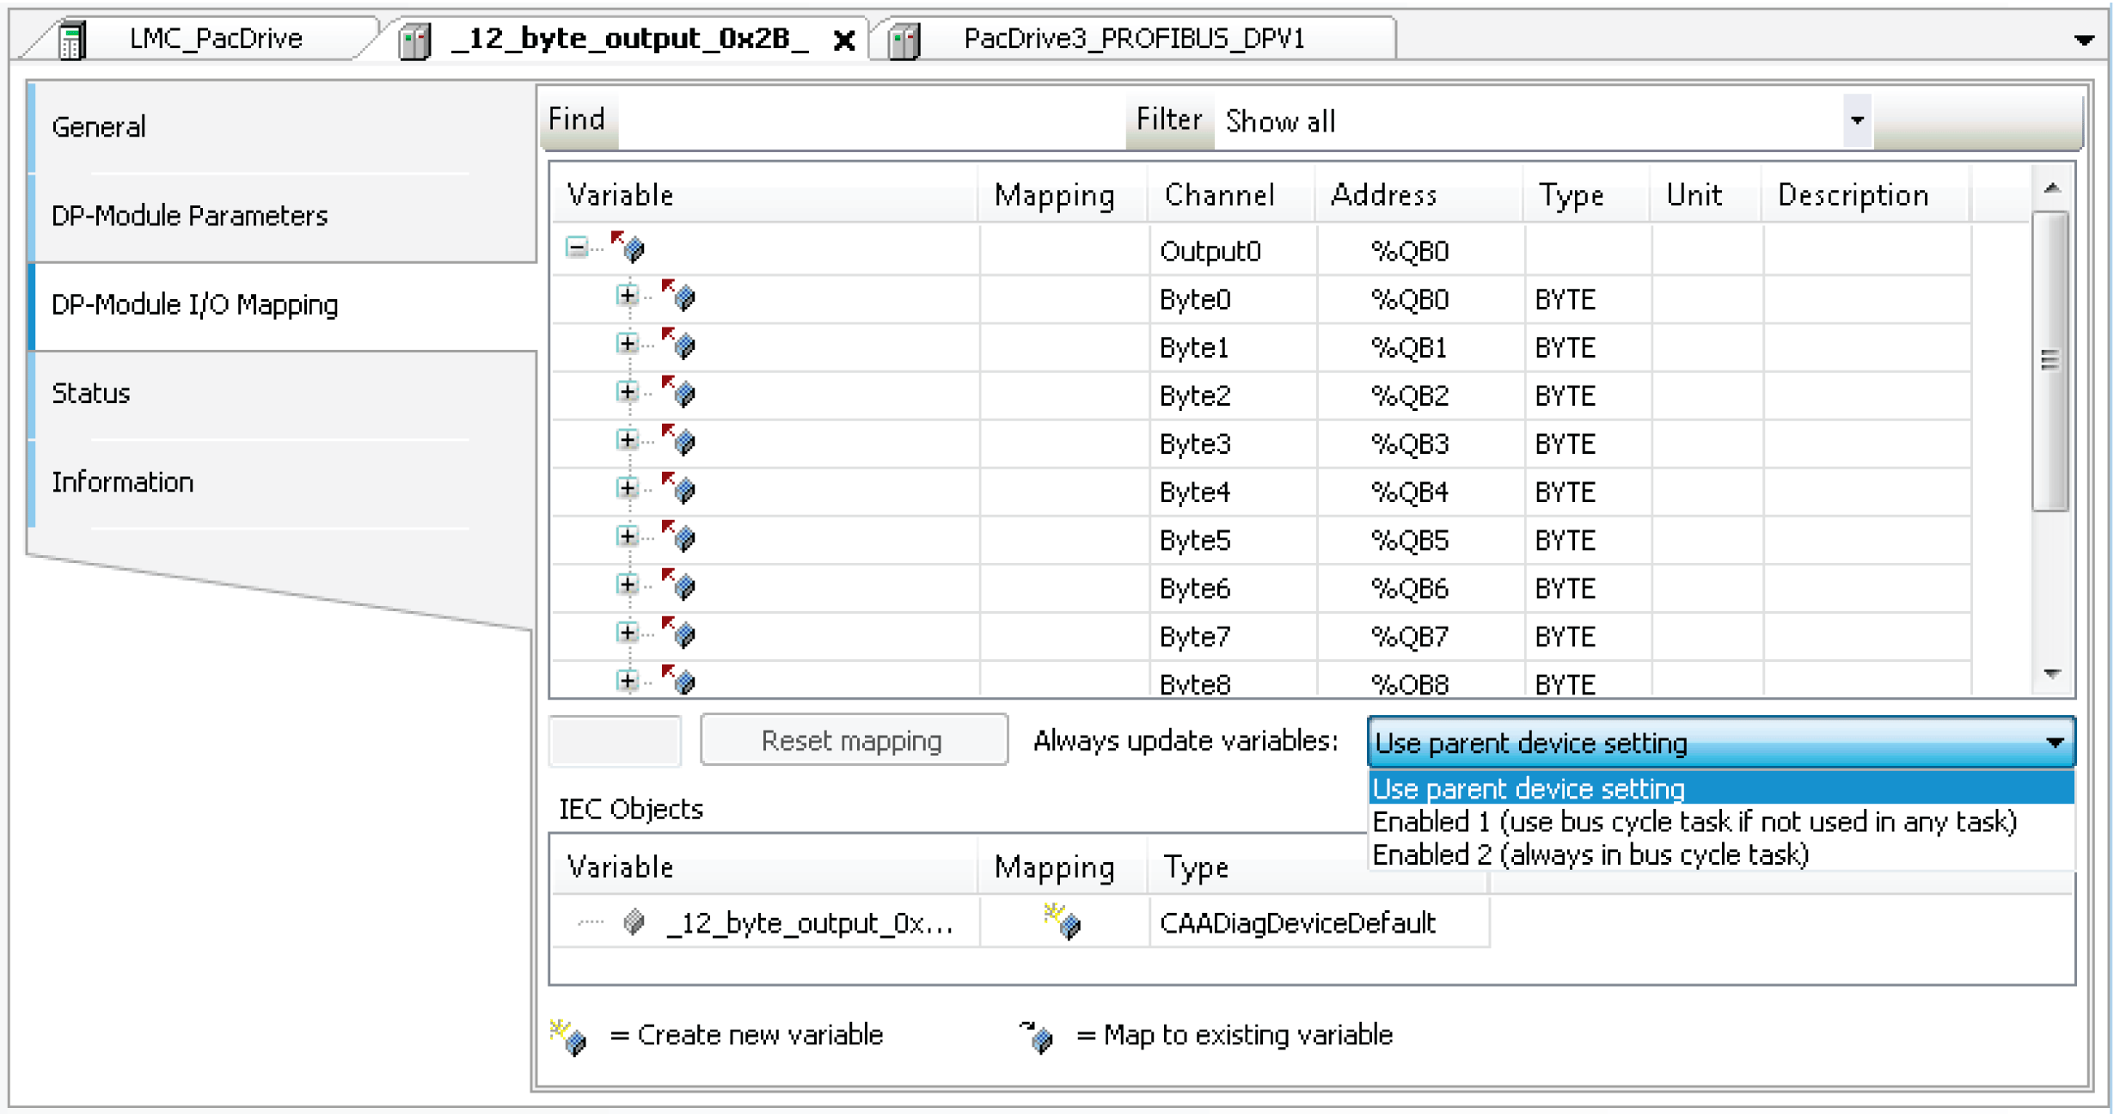Viewport: 2120px width, 1114px height.
Task: Switch to DP-Module Parameters tab
Action: [x=190, y=216]
